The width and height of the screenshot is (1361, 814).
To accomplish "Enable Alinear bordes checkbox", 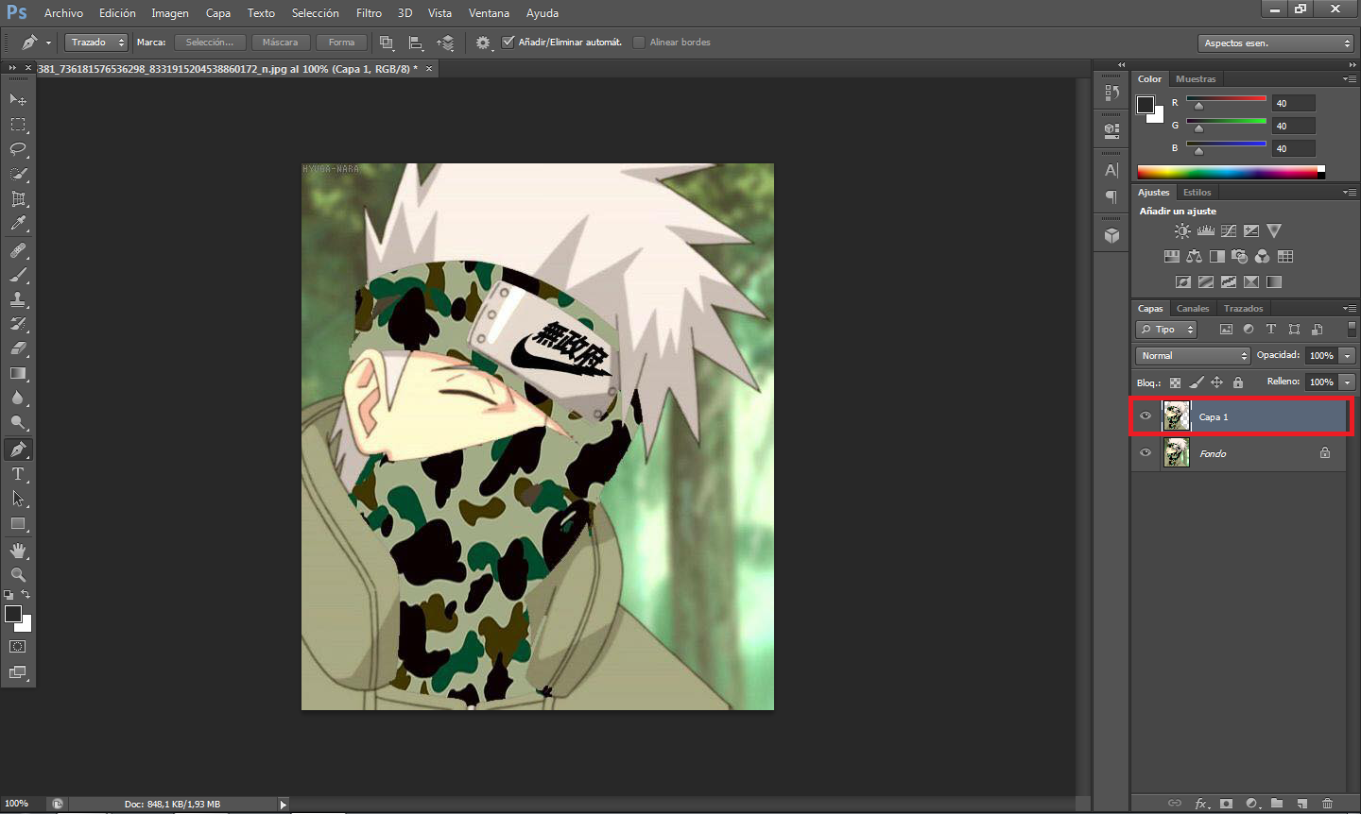I will (x=639, y=42).
